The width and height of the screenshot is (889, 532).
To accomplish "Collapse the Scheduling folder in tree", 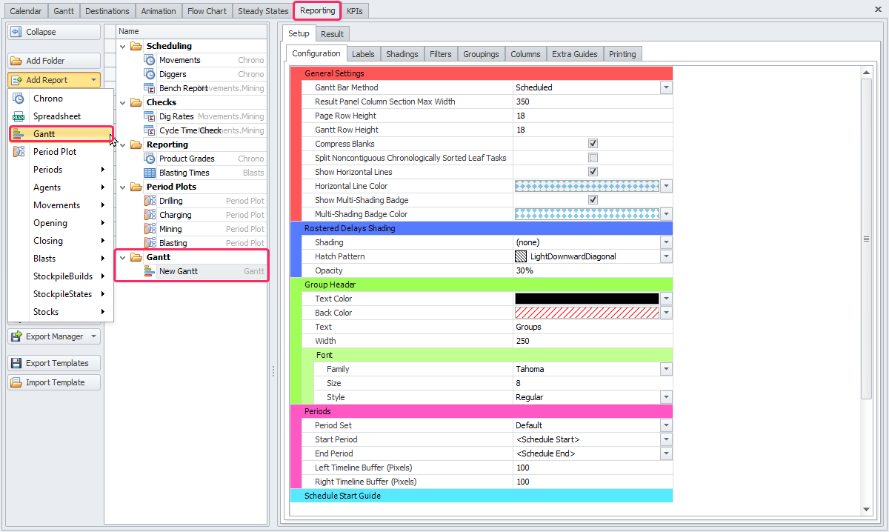I will pos(123,46).
